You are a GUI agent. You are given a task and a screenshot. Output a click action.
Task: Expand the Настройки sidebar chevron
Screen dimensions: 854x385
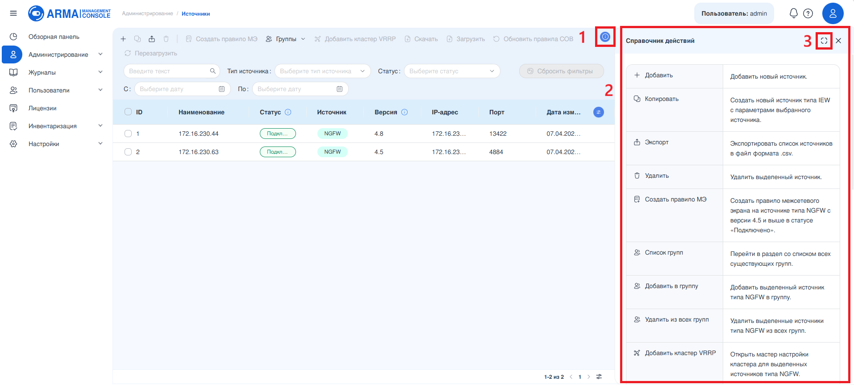click(x=100, y=143)
